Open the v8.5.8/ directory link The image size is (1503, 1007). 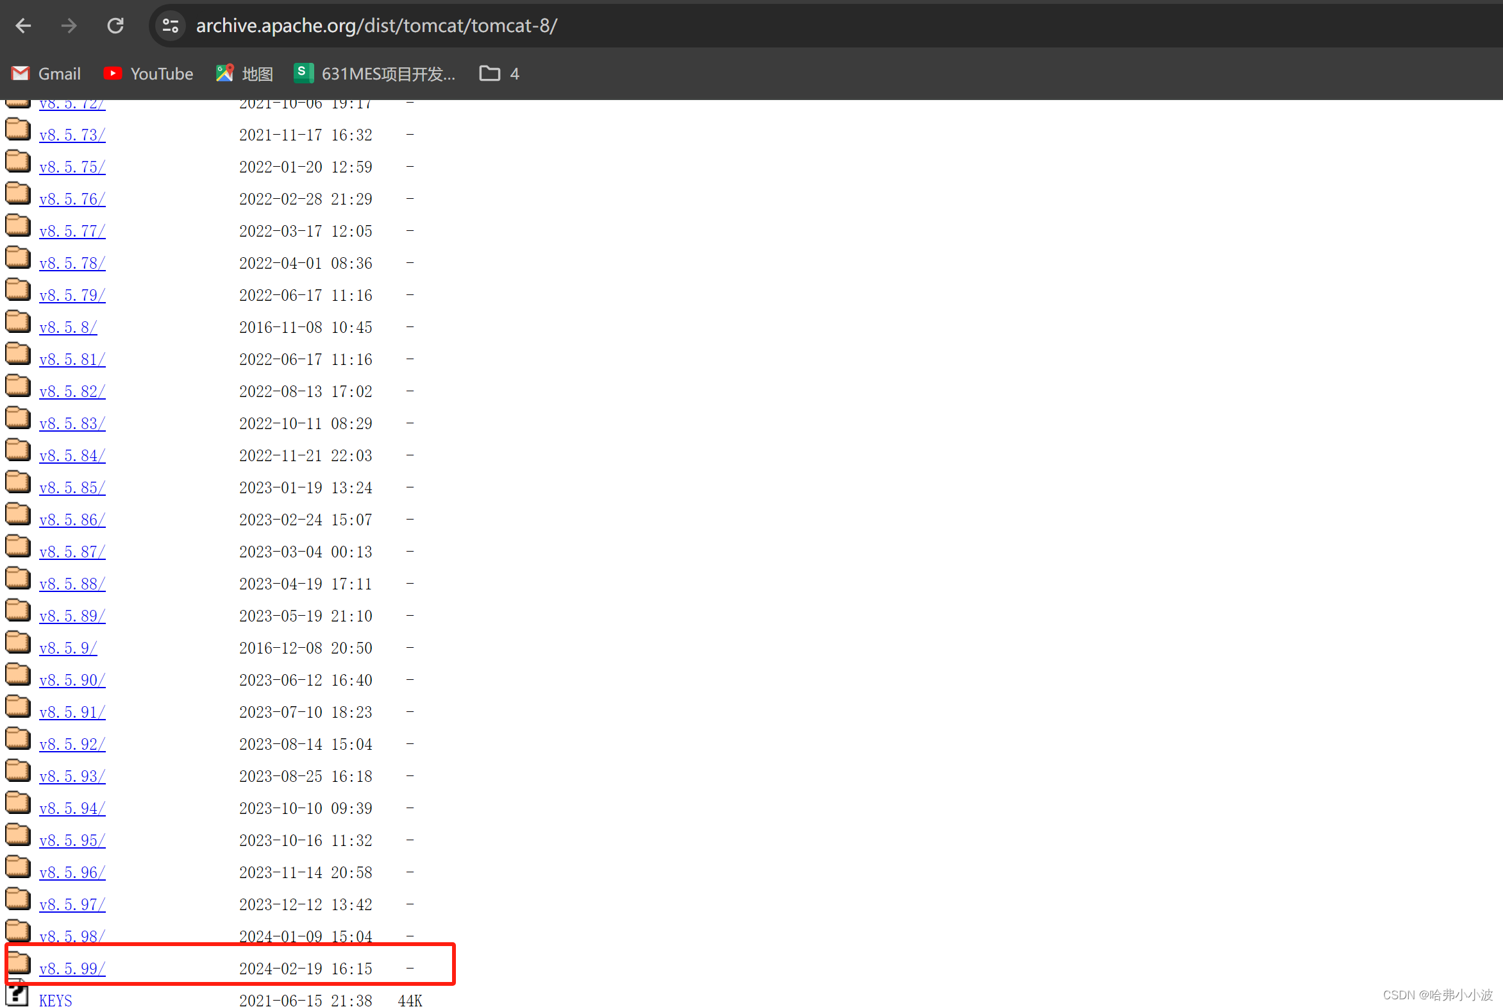(67, 328)
